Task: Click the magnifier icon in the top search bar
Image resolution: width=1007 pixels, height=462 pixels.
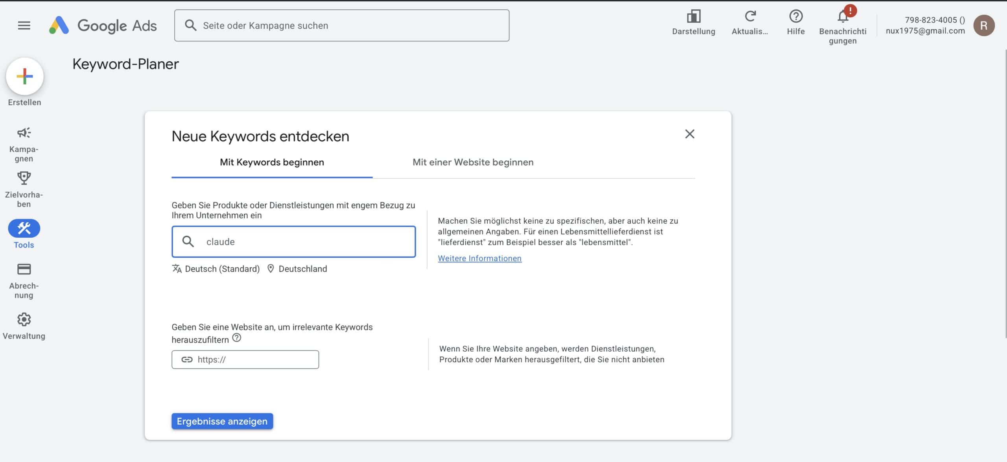Action: (191, 25)
